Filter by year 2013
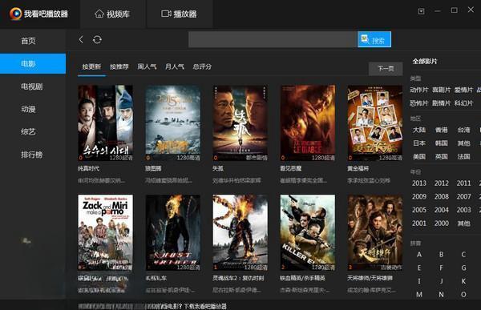This screenshot has width=481, height=310. [x=419, y=183]
